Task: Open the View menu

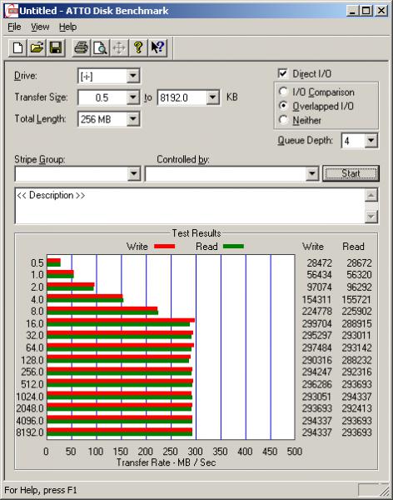Action: 40,27
